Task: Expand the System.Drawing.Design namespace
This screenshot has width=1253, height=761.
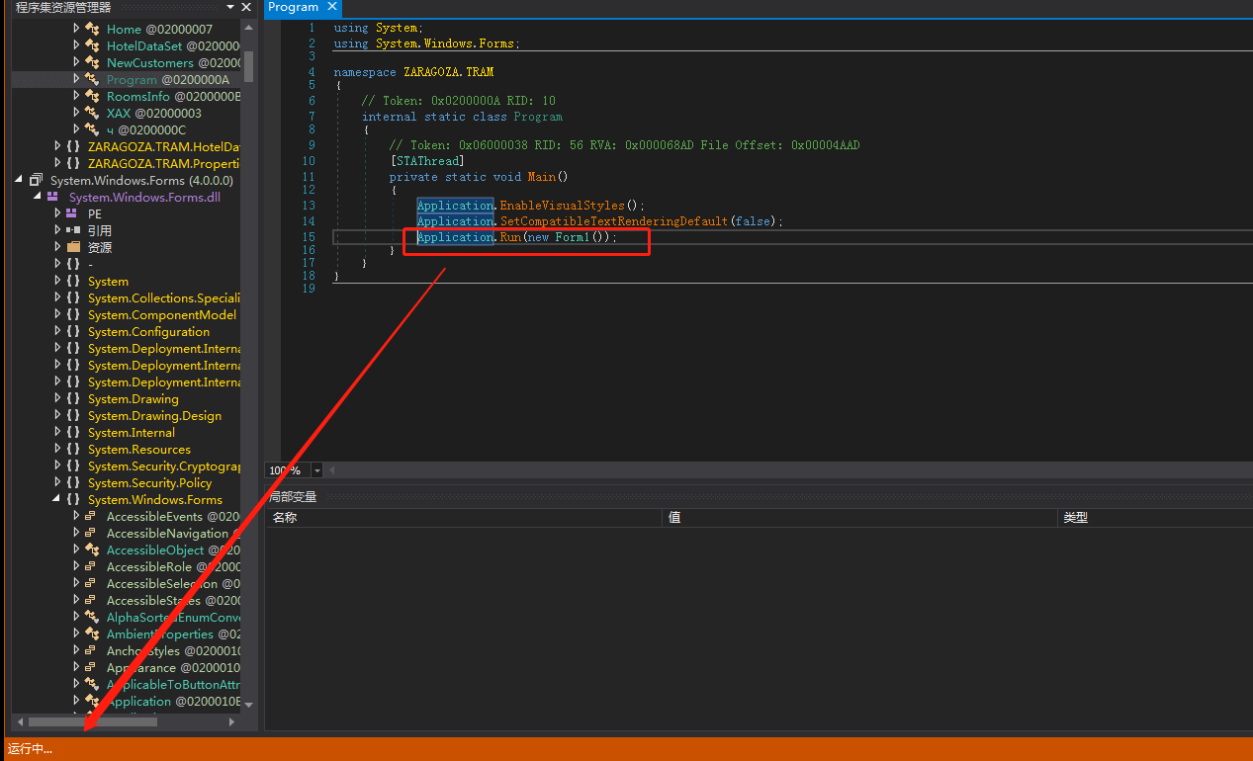Action: coord(58,415)
